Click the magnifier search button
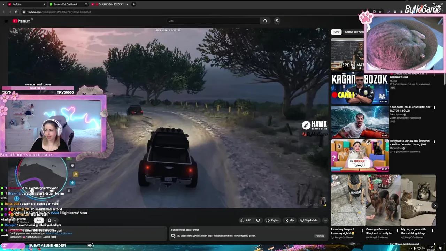 coord(265,21)
